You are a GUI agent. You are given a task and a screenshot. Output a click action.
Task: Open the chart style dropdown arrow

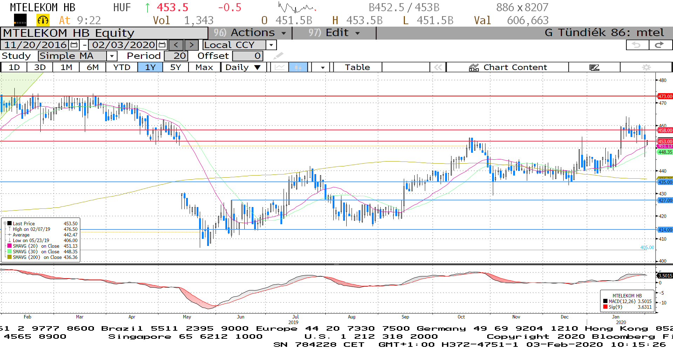coord(322,67)
